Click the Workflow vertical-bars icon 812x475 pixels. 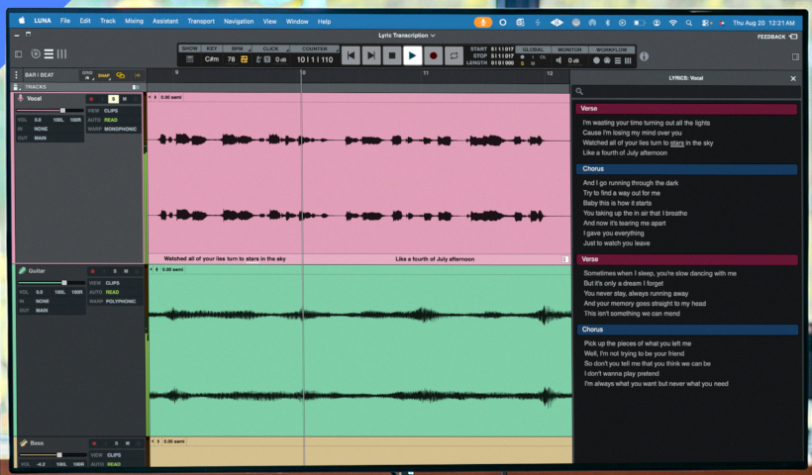(x=628, y=60)
